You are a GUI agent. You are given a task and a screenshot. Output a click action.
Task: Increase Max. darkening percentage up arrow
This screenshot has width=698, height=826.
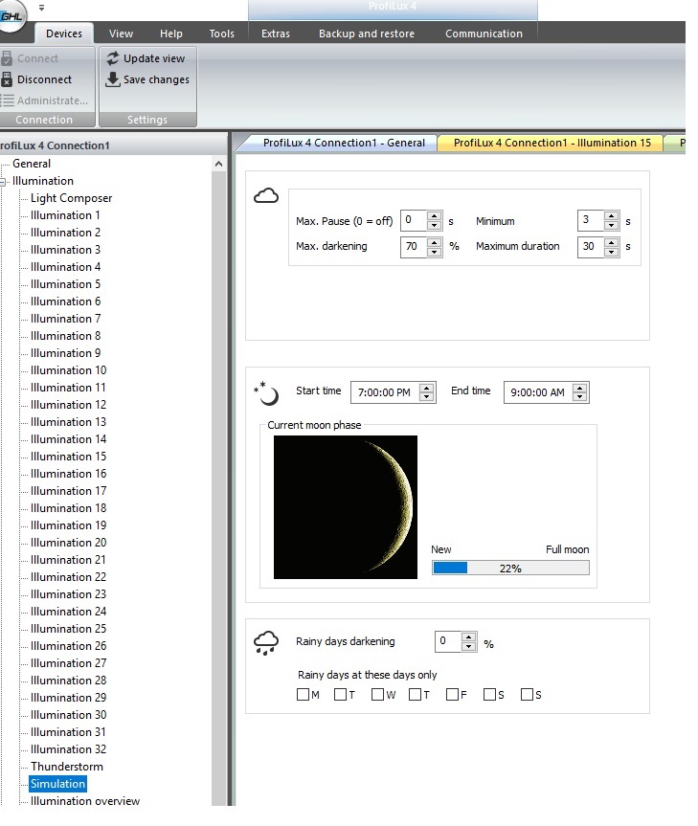434,242
